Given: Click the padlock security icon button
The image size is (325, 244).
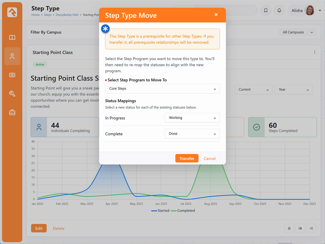Looking at the screenshot, I should pyautogui.click(x=289, y=228).
